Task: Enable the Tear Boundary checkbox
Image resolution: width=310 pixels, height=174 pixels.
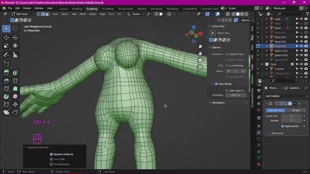Action: tap(51, 164)
